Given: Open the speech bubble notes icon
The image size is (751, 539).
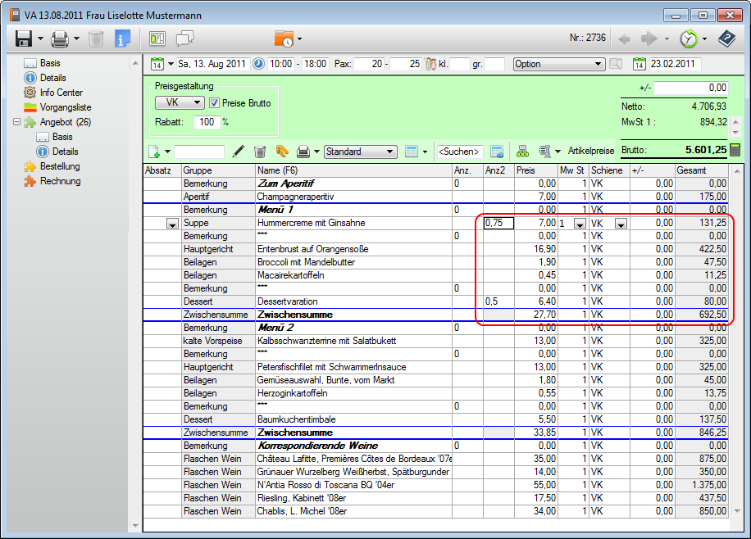Looking at the screenshot, I should click(184, 38).
